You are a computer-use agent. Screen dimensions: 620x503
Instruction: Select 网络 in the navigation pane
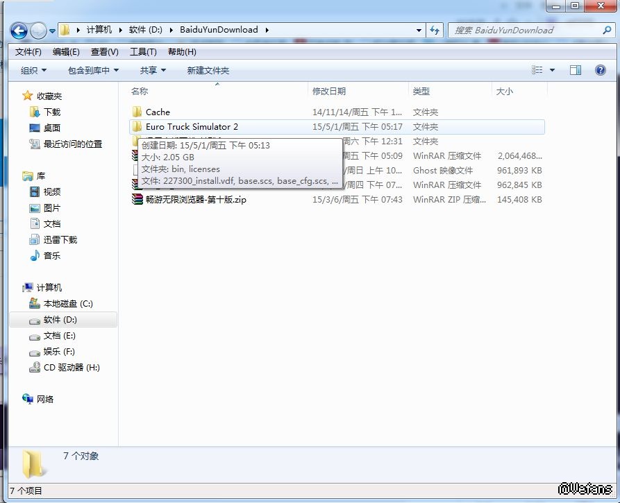(44, 399)
